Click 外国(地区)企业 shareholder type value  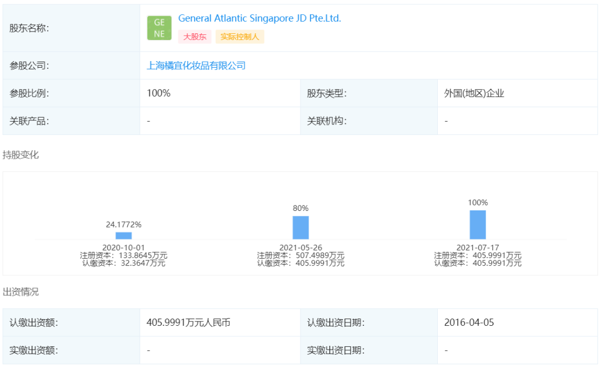click(x=474, y=93)
